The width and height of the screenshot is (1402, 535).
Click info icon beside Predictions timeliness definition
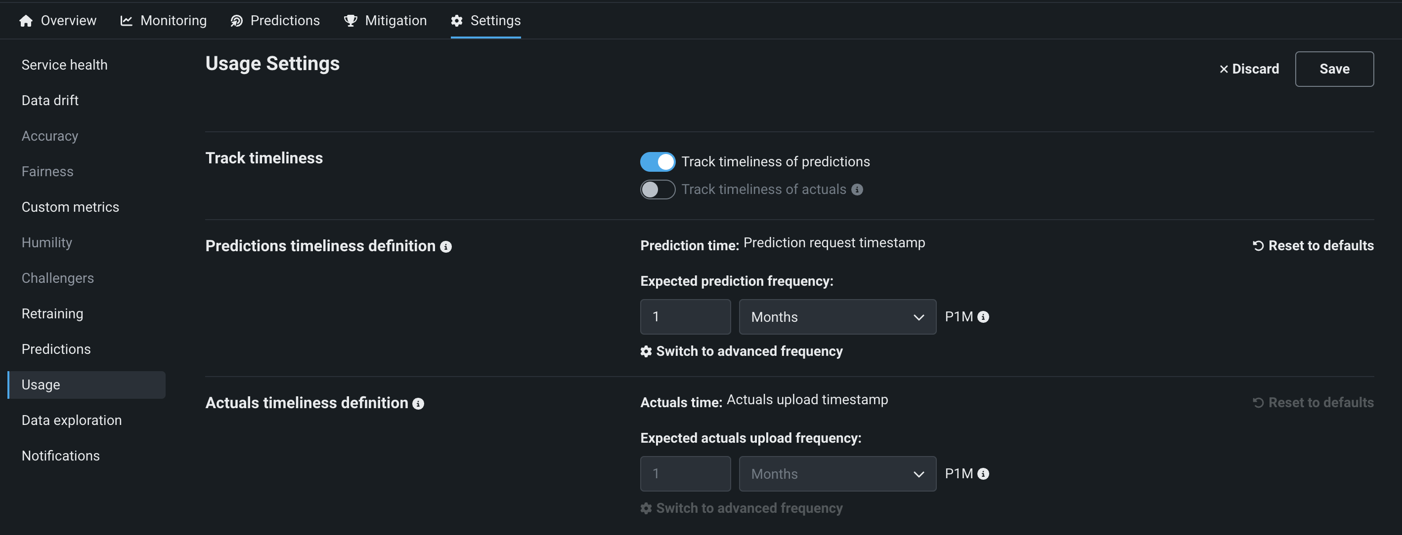446,247
